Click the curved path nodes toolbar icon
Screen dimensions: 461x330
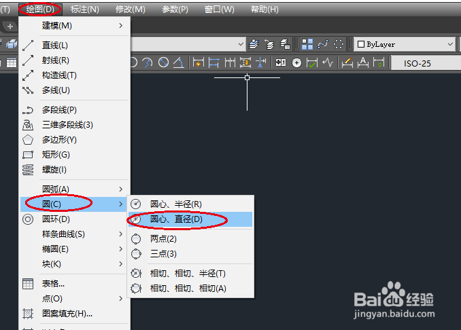[x=323, y=44]
